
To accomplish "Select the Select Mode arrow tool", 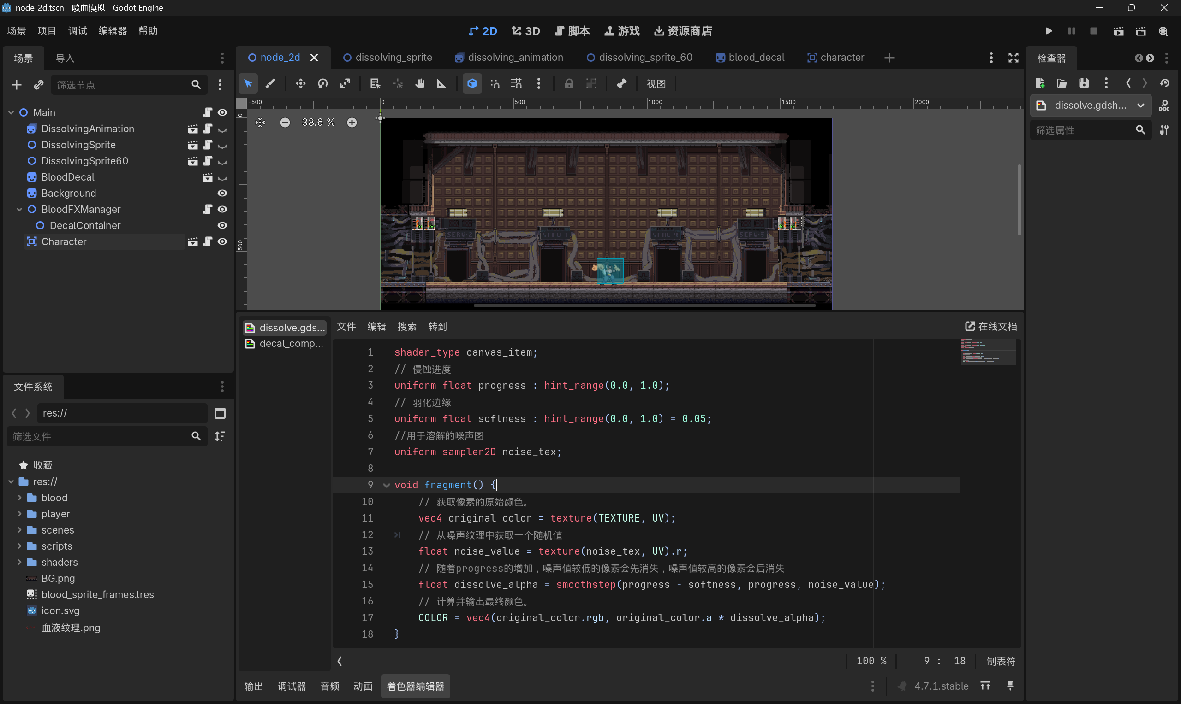I will (248, 83).
